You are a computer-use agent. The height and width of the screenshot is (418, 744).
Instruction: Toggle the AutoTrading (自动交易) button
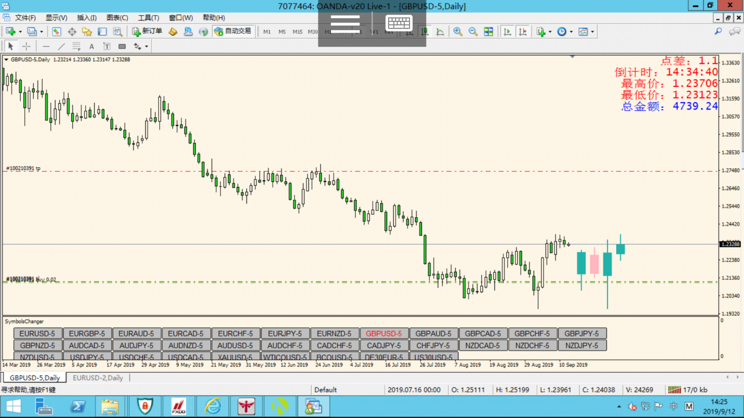[x=233, y=31]
